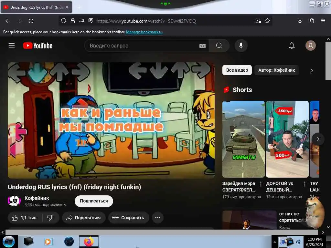Select the Все видео filter chip
The image size is (331, 248).
point(237,70)
